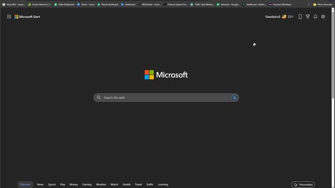Open the Envato Elements bookmark
Viewport: 335px width, 188px height.
(40, 5)
